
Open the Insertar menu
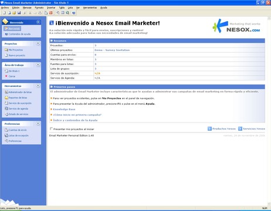[51, 8]
